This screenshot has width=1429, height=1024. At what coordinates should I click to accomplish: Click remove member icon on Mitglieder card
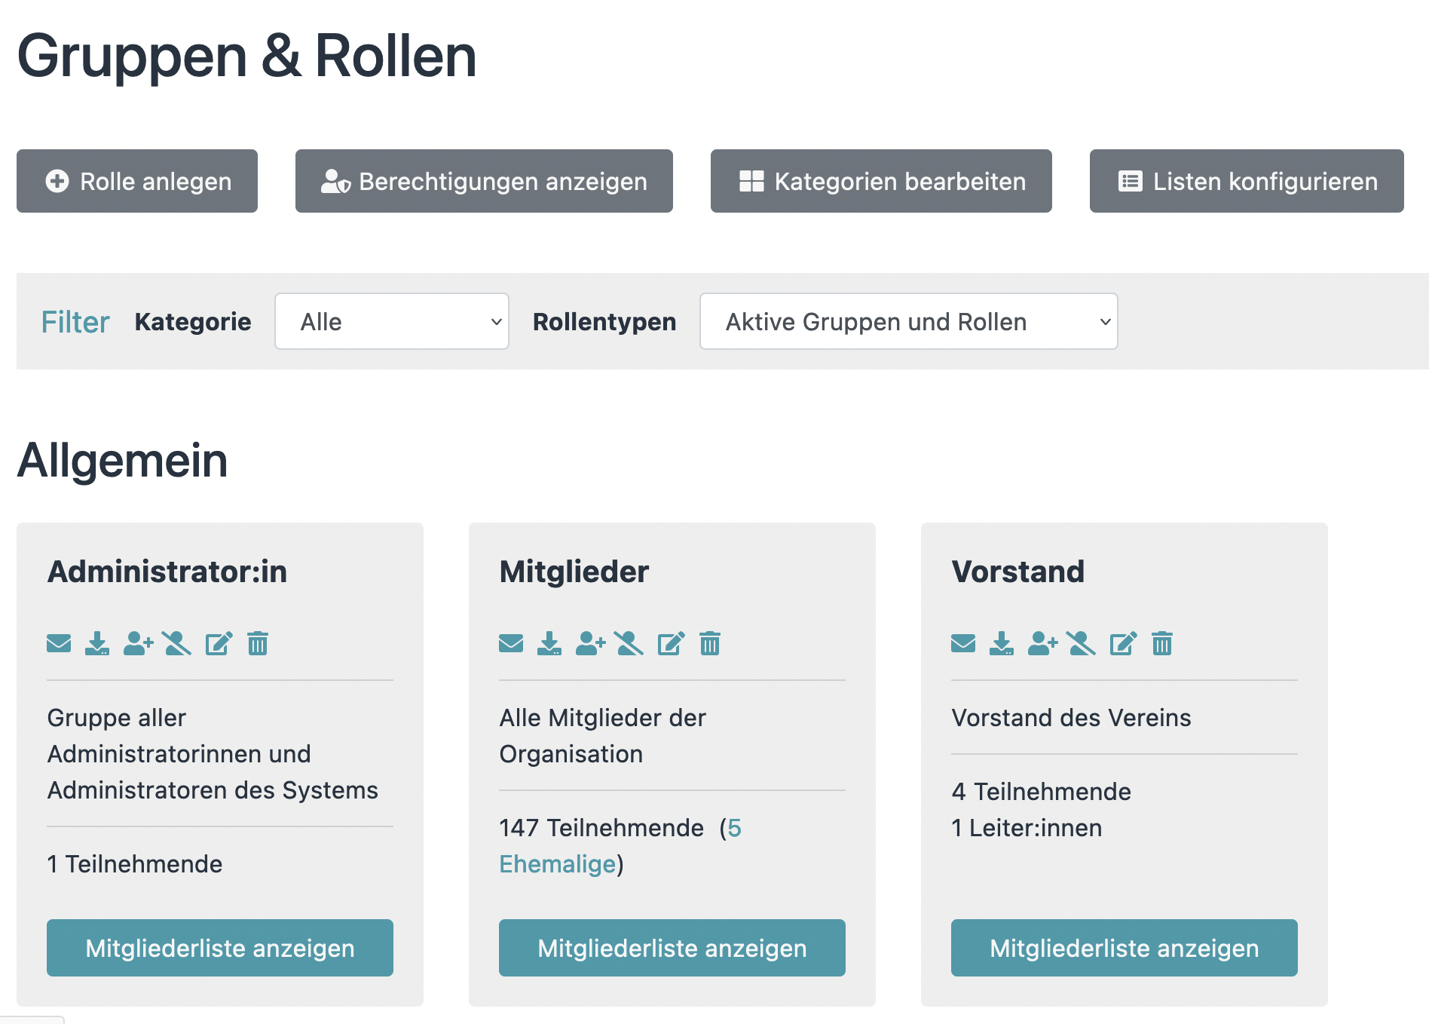point(629,643)
